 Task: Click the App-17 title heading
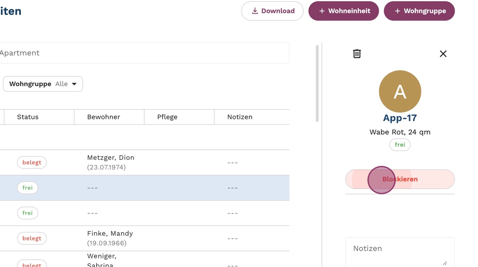click(x=400, y=118)
